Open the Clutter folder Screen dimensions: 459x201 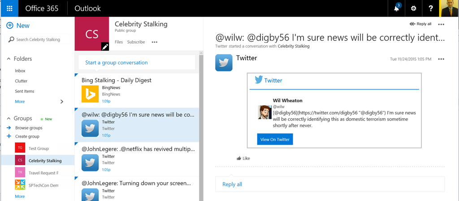21,81
